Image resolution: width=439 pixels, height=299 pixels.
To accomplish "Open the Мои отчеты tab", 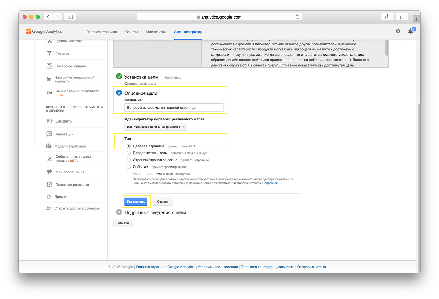I will coord(155,32).
